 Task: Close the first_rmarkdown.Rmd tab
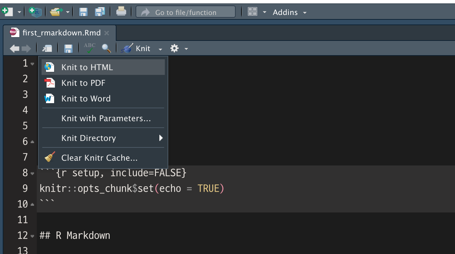click(x=107, y=33)
